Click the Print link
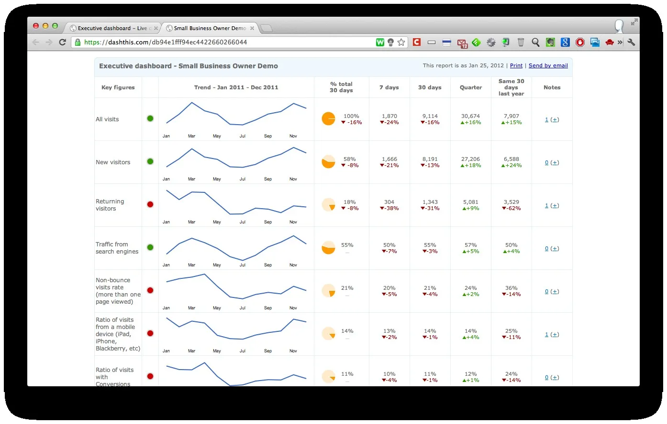 [x=516, y=65]
